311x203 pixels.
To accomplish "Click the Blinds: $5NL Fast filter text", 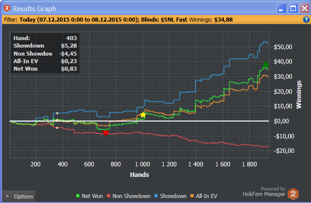I will (x=164, y=20).
